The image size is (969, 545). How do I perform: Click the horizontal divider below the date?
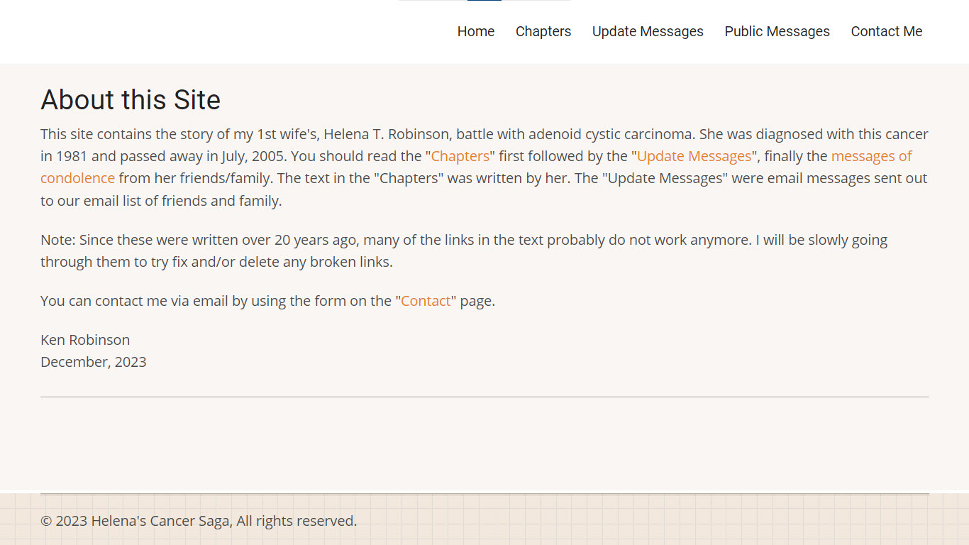pyautogui.click(x=484, y=397)
